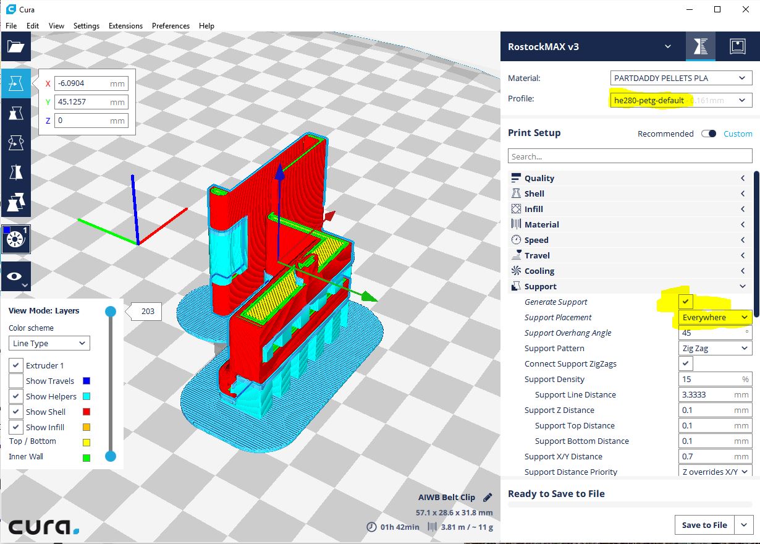Image resolution: width=760 pixels, height=544 pixels.
Task: Open the Color scheme Line Type dropdown
Action: point(49,343)
